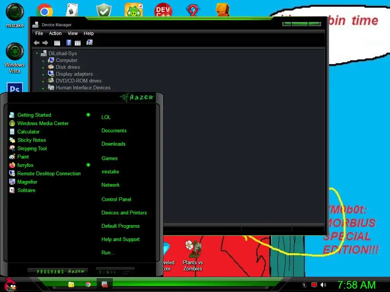The image size is (390, 292).
Task: Open the file explorer taskbar icon
Action: (x=71, y=284)
